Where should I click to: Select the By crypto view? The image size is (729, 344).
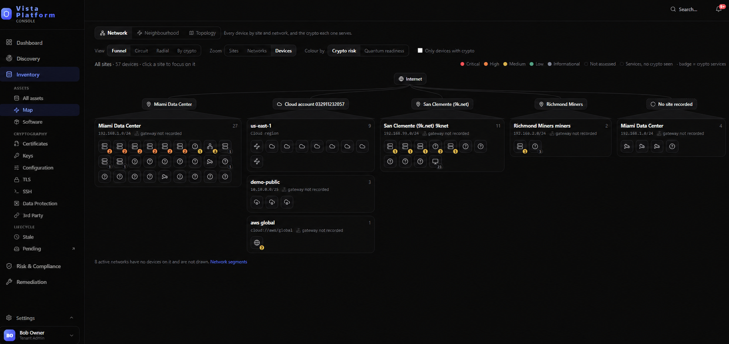coord(187,51)
